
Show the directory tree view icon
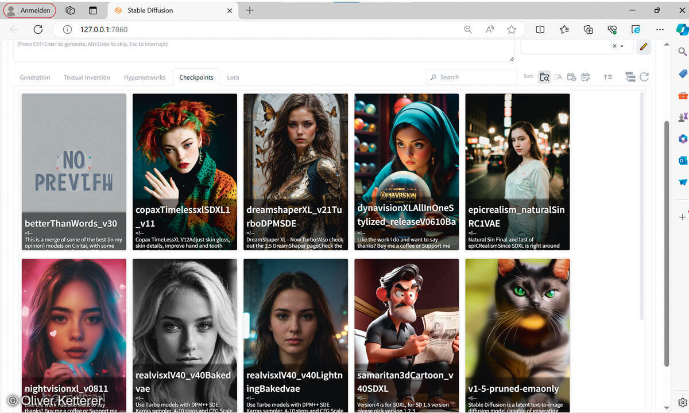pos(630,77)
